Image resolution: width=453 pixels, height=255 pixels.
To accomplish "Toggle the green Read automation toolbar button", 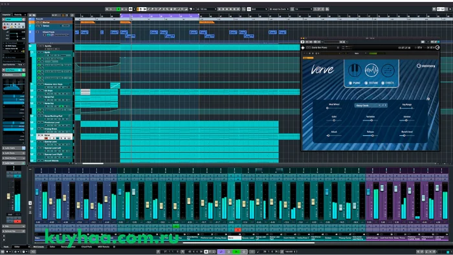I will point(118,9).
